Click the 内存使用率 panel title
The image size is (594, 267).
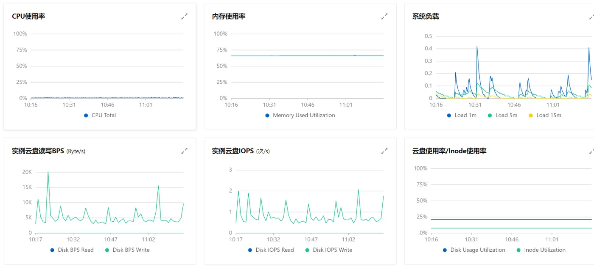point(229,17)
